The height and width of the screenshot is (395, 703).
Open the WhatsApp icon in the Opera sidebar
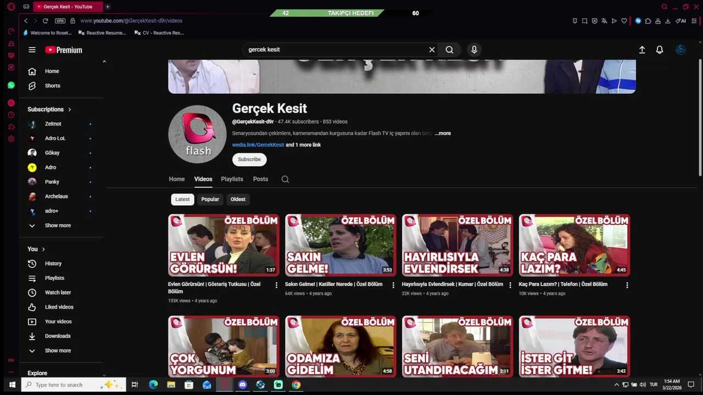click(11, 86)
